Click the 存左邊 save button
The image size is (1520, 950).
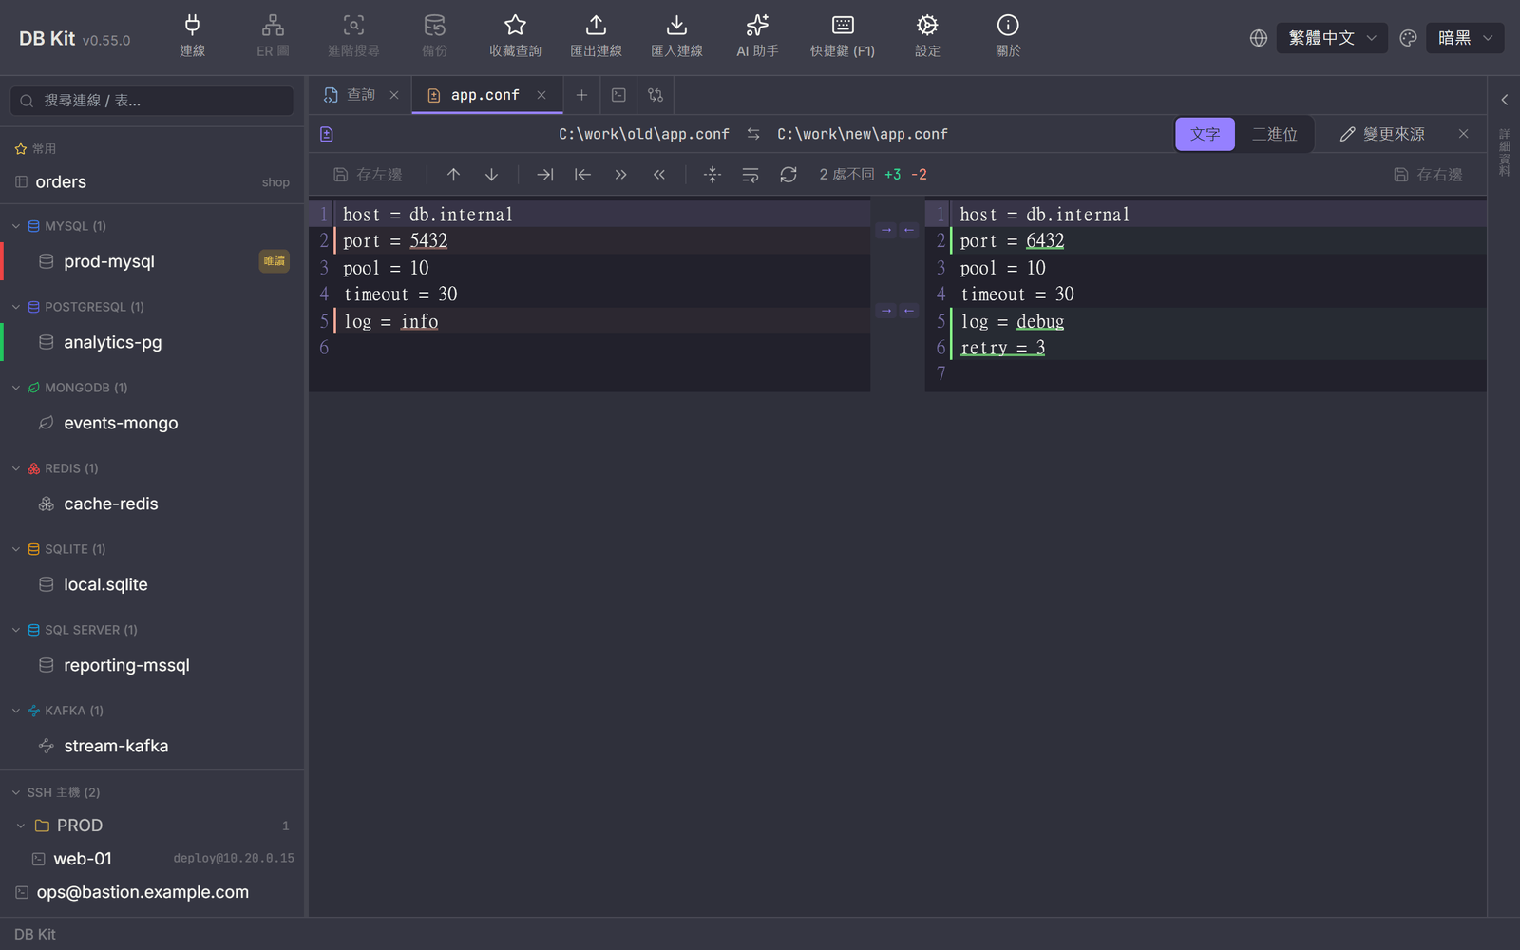pos(368,175)
